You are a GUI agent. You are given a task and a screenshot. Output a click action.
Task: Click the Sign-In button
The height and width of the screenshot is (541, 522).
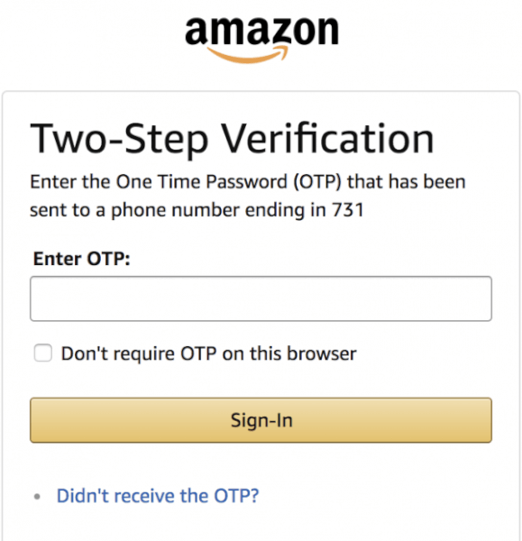click(x=261, y=420)
